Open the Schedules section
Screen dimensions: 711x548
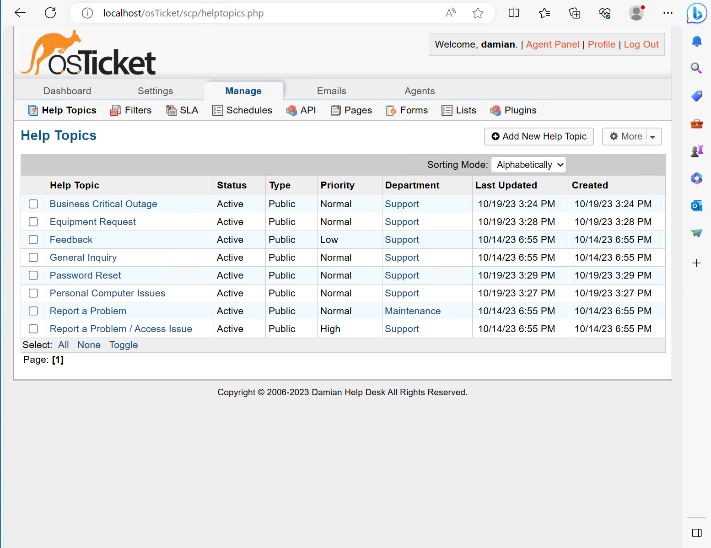tap(217, 110)
